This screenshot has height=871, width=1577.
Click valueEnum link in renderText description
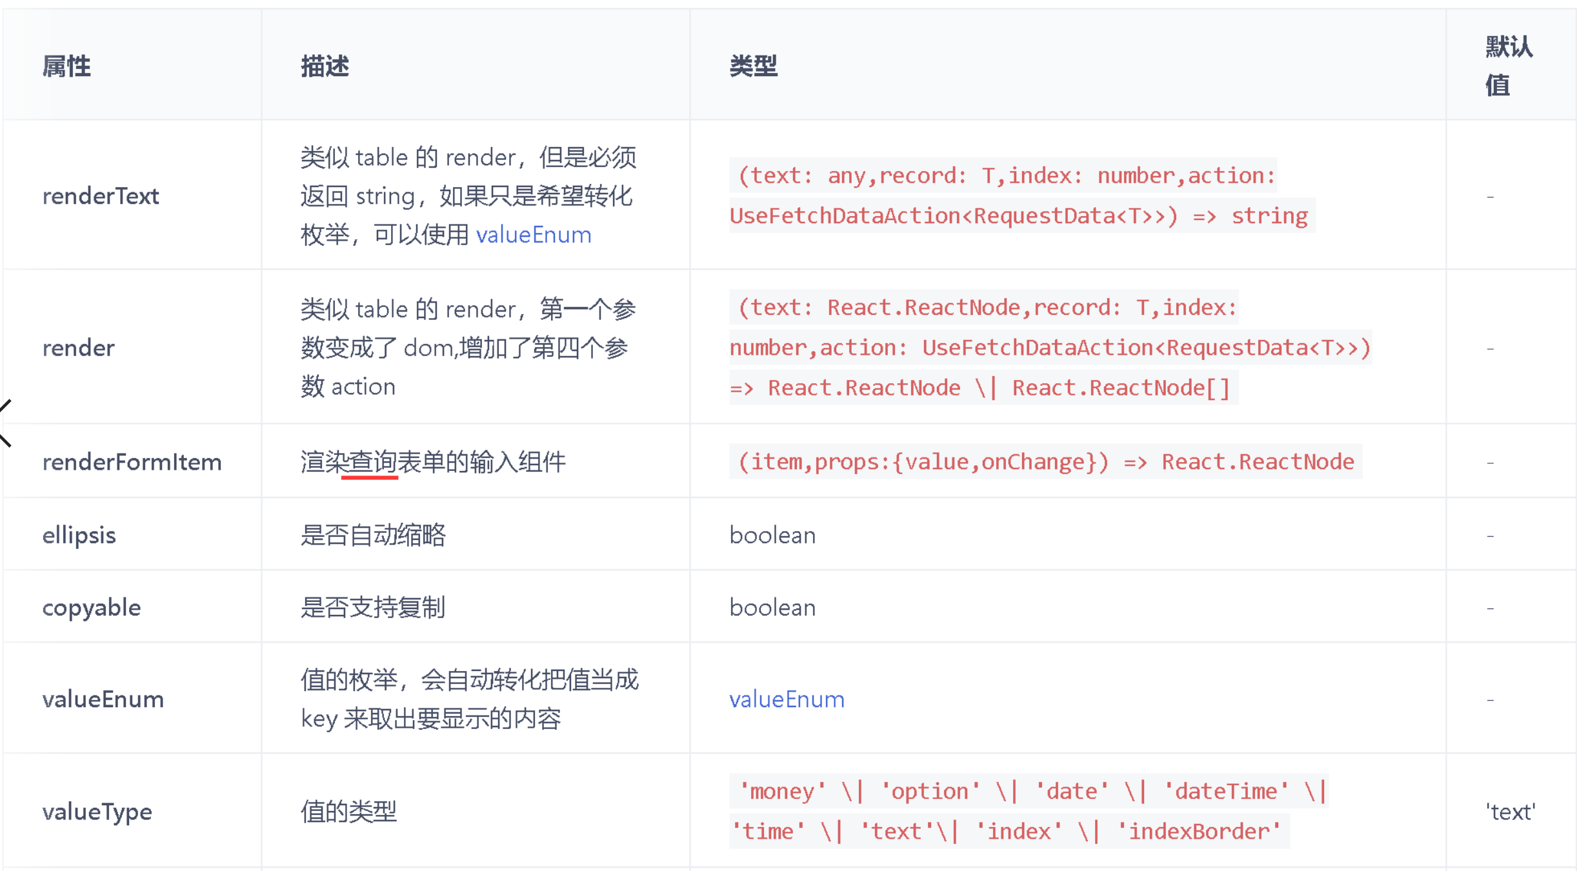(x=533, y=235)
